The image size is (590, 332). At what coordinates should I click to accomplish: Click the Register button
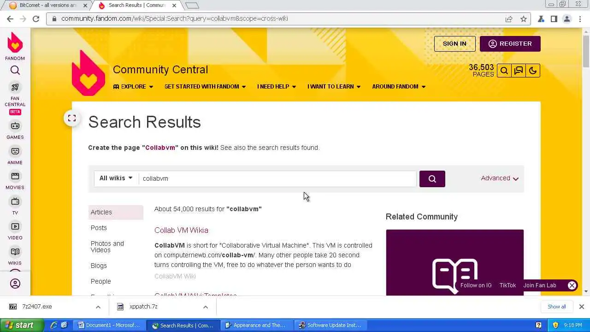[510, 44]
